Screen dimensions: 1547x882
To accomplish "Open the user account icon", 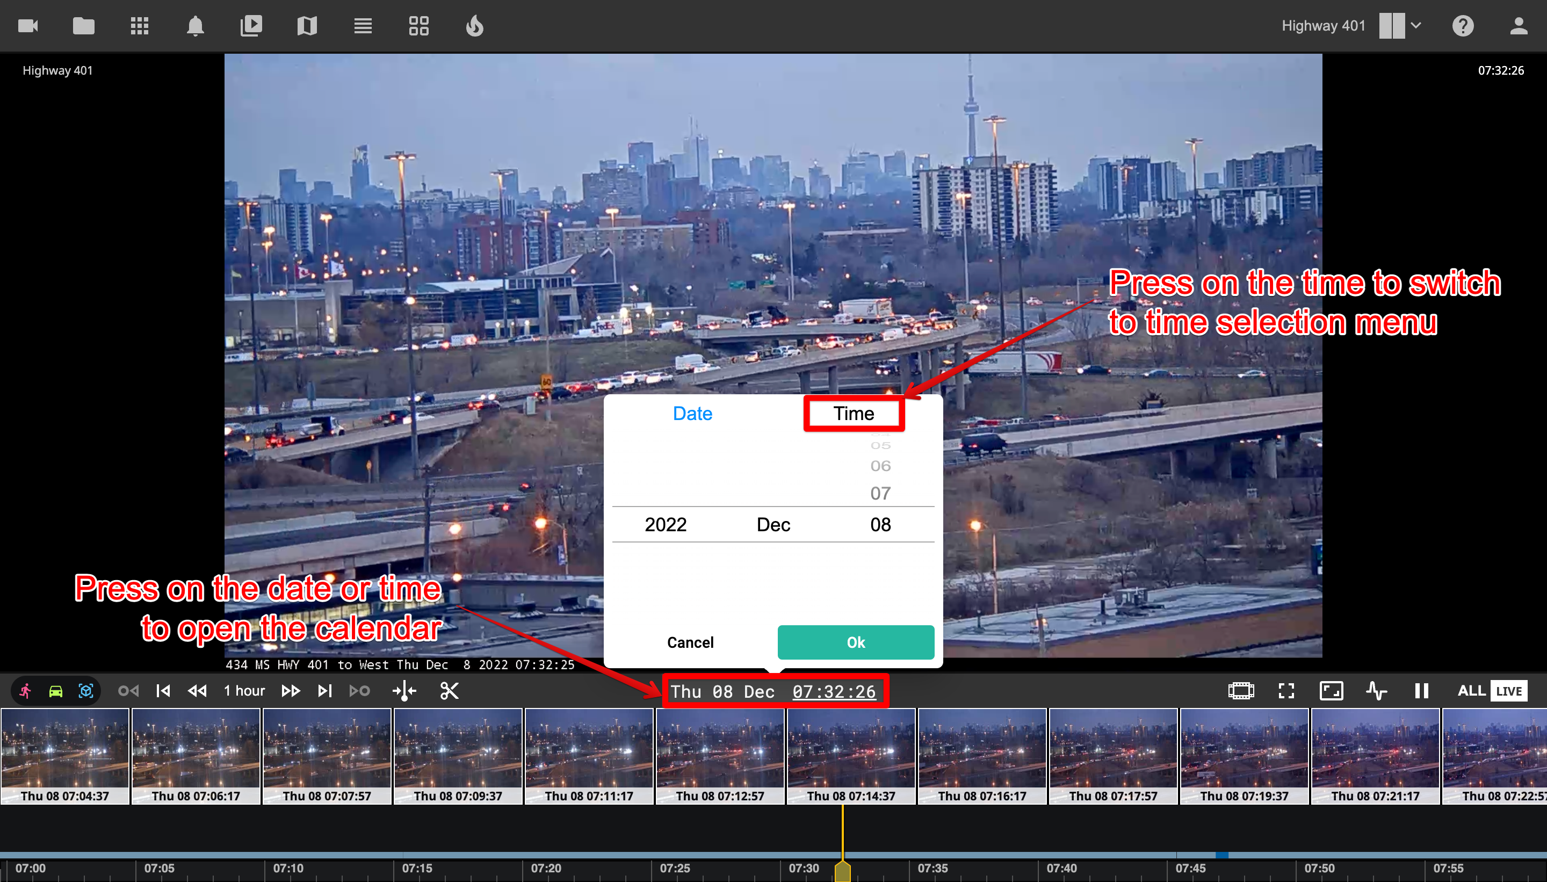I will point(1519,26).
